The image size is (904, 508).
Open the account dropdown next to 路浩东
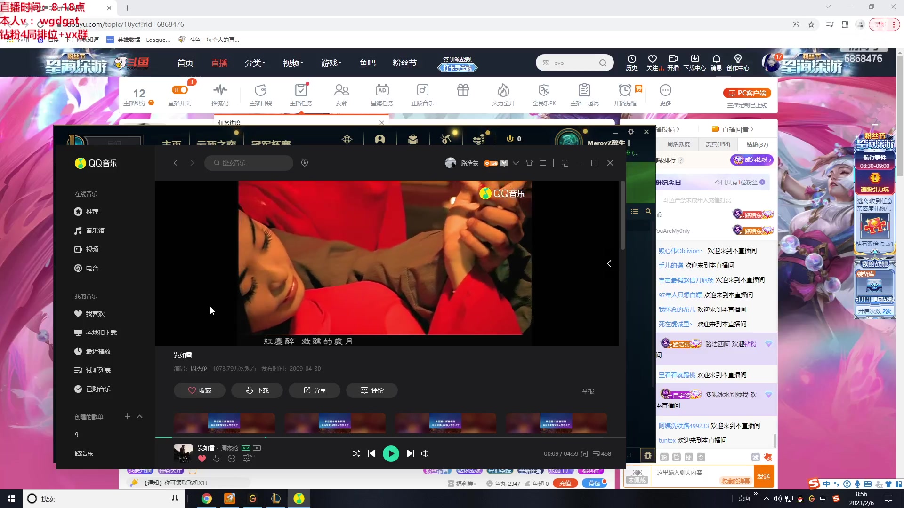point(516,163)
